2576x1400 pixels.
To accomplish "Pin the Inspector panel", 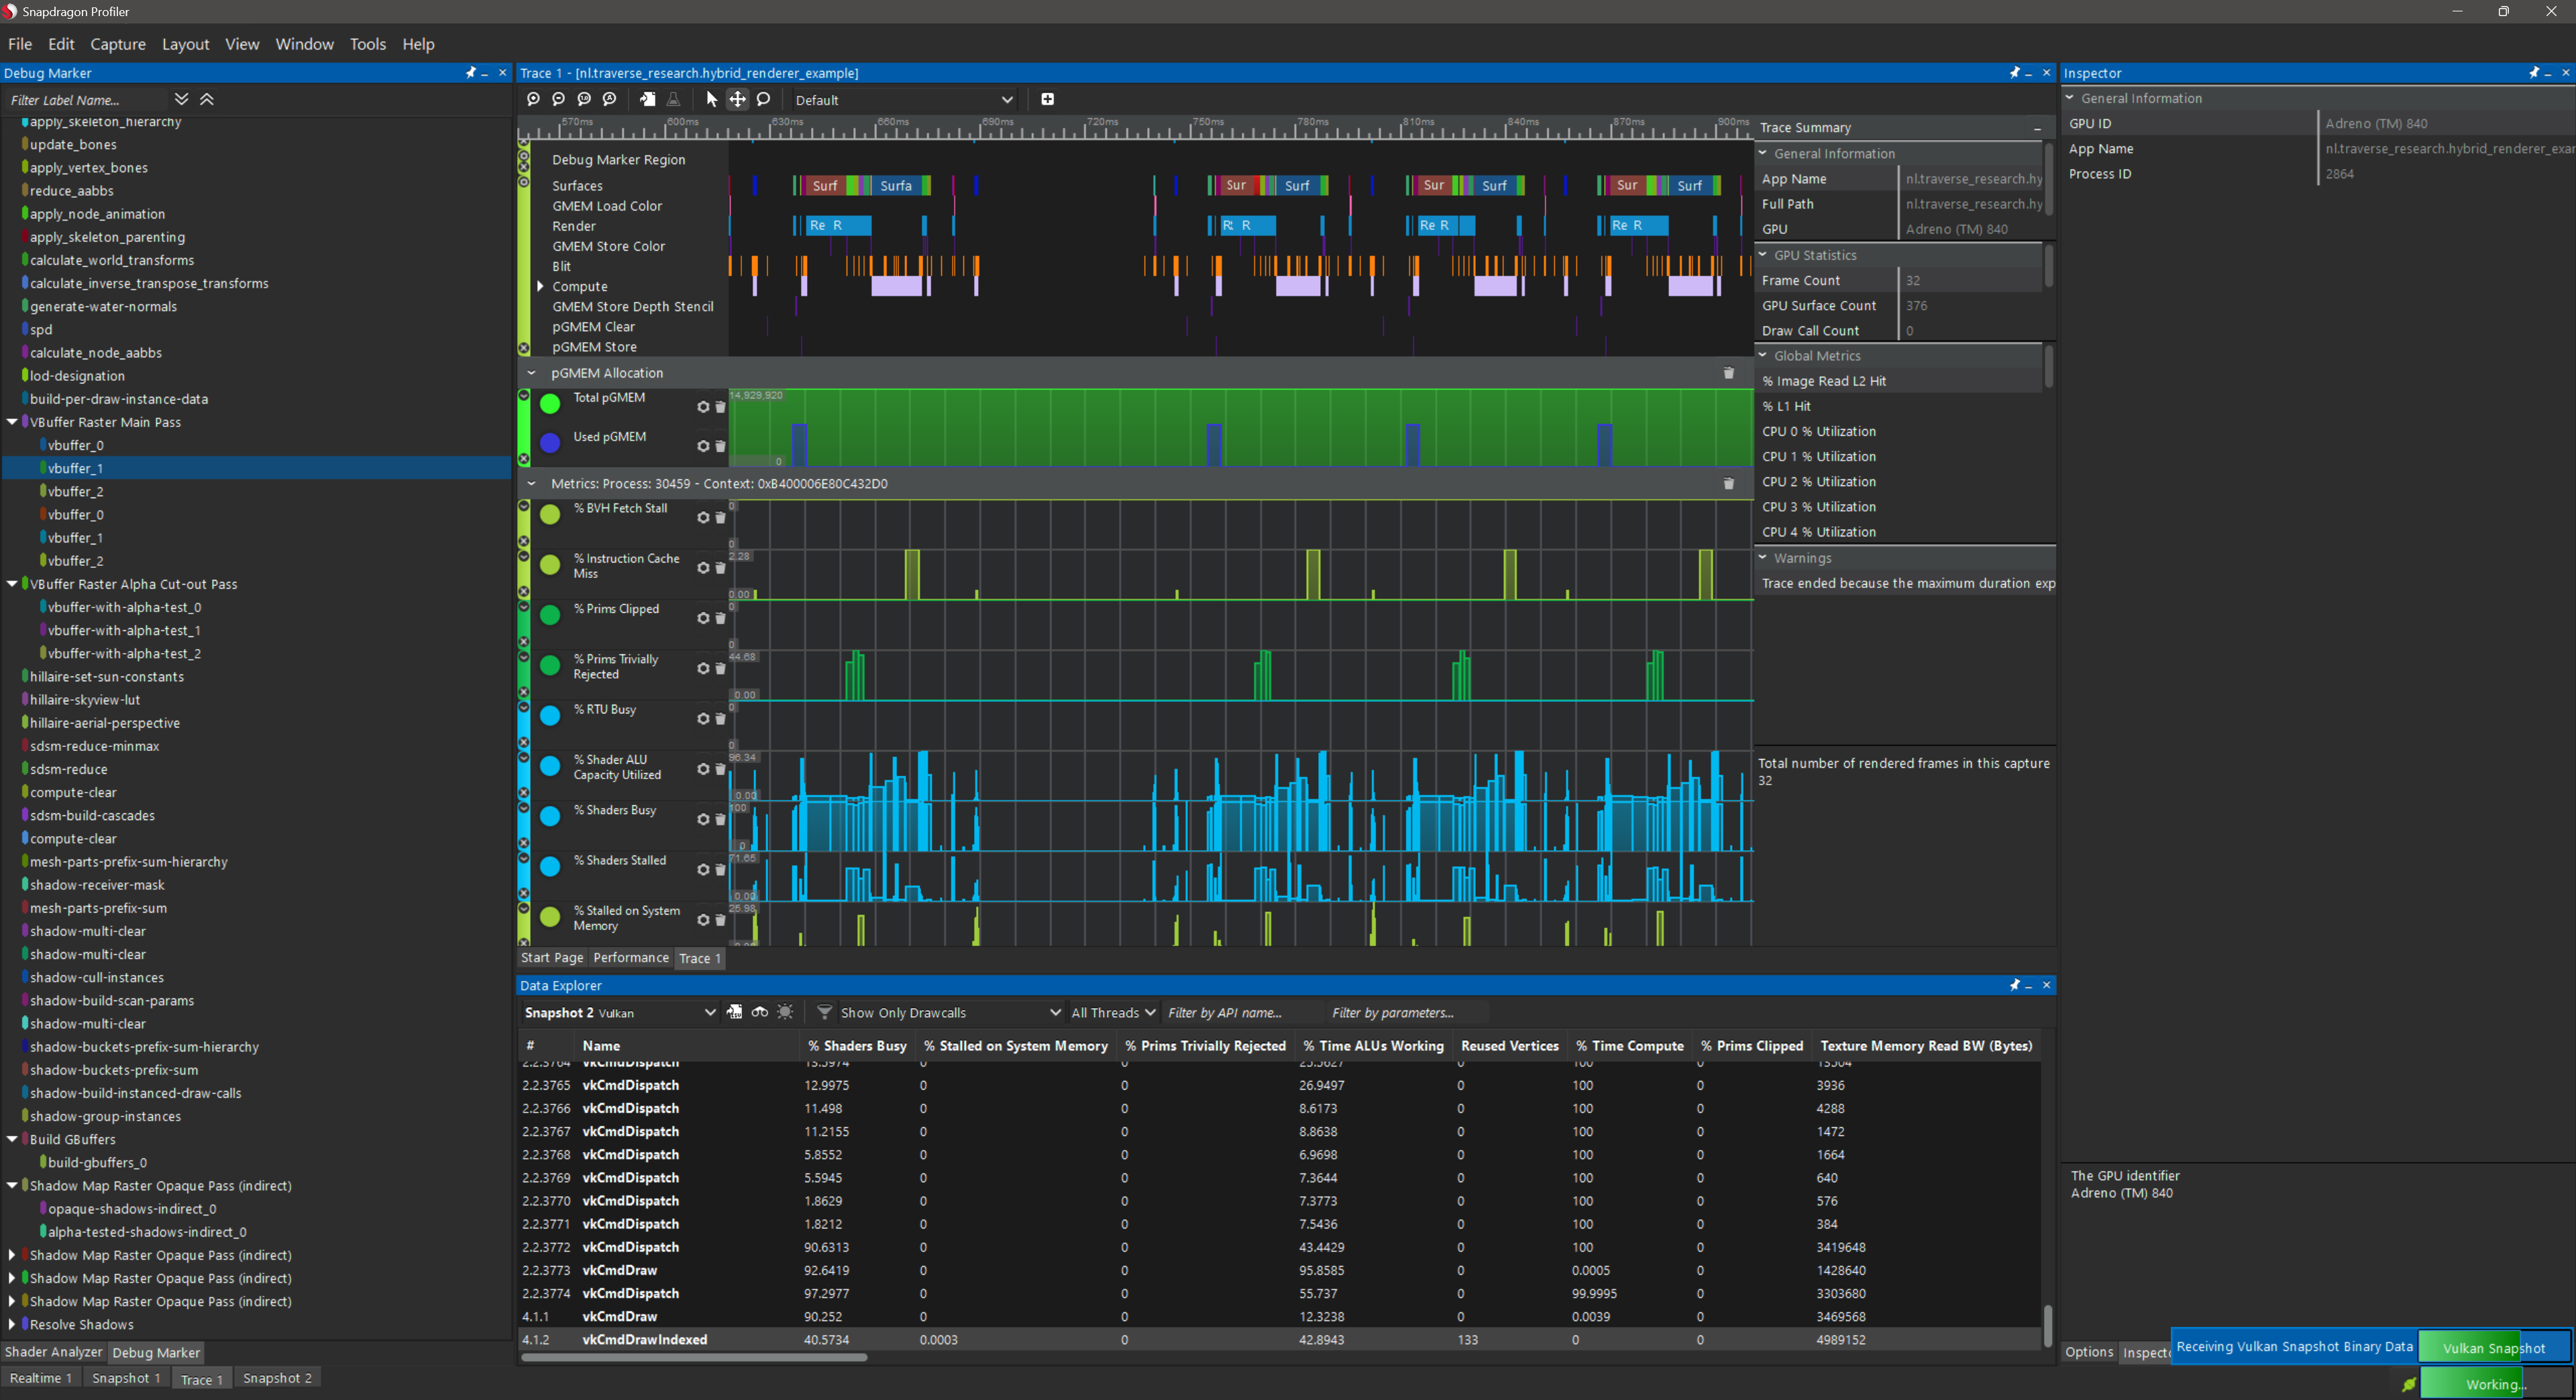I will point(2534,73).
